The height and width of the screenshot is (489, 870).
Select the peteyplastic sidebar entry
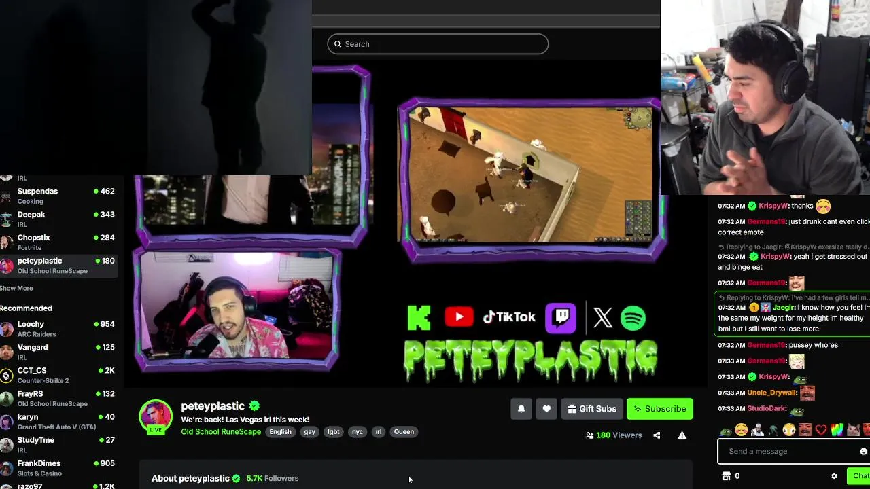(58, 266)
